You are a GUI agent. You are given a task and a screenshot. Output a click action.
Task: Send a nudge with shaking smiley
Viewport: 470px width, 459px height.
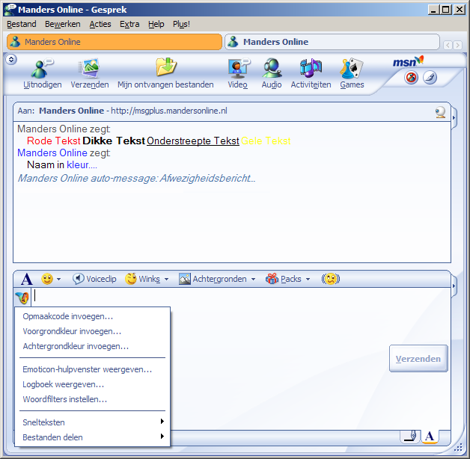click(x=331, y=279)
